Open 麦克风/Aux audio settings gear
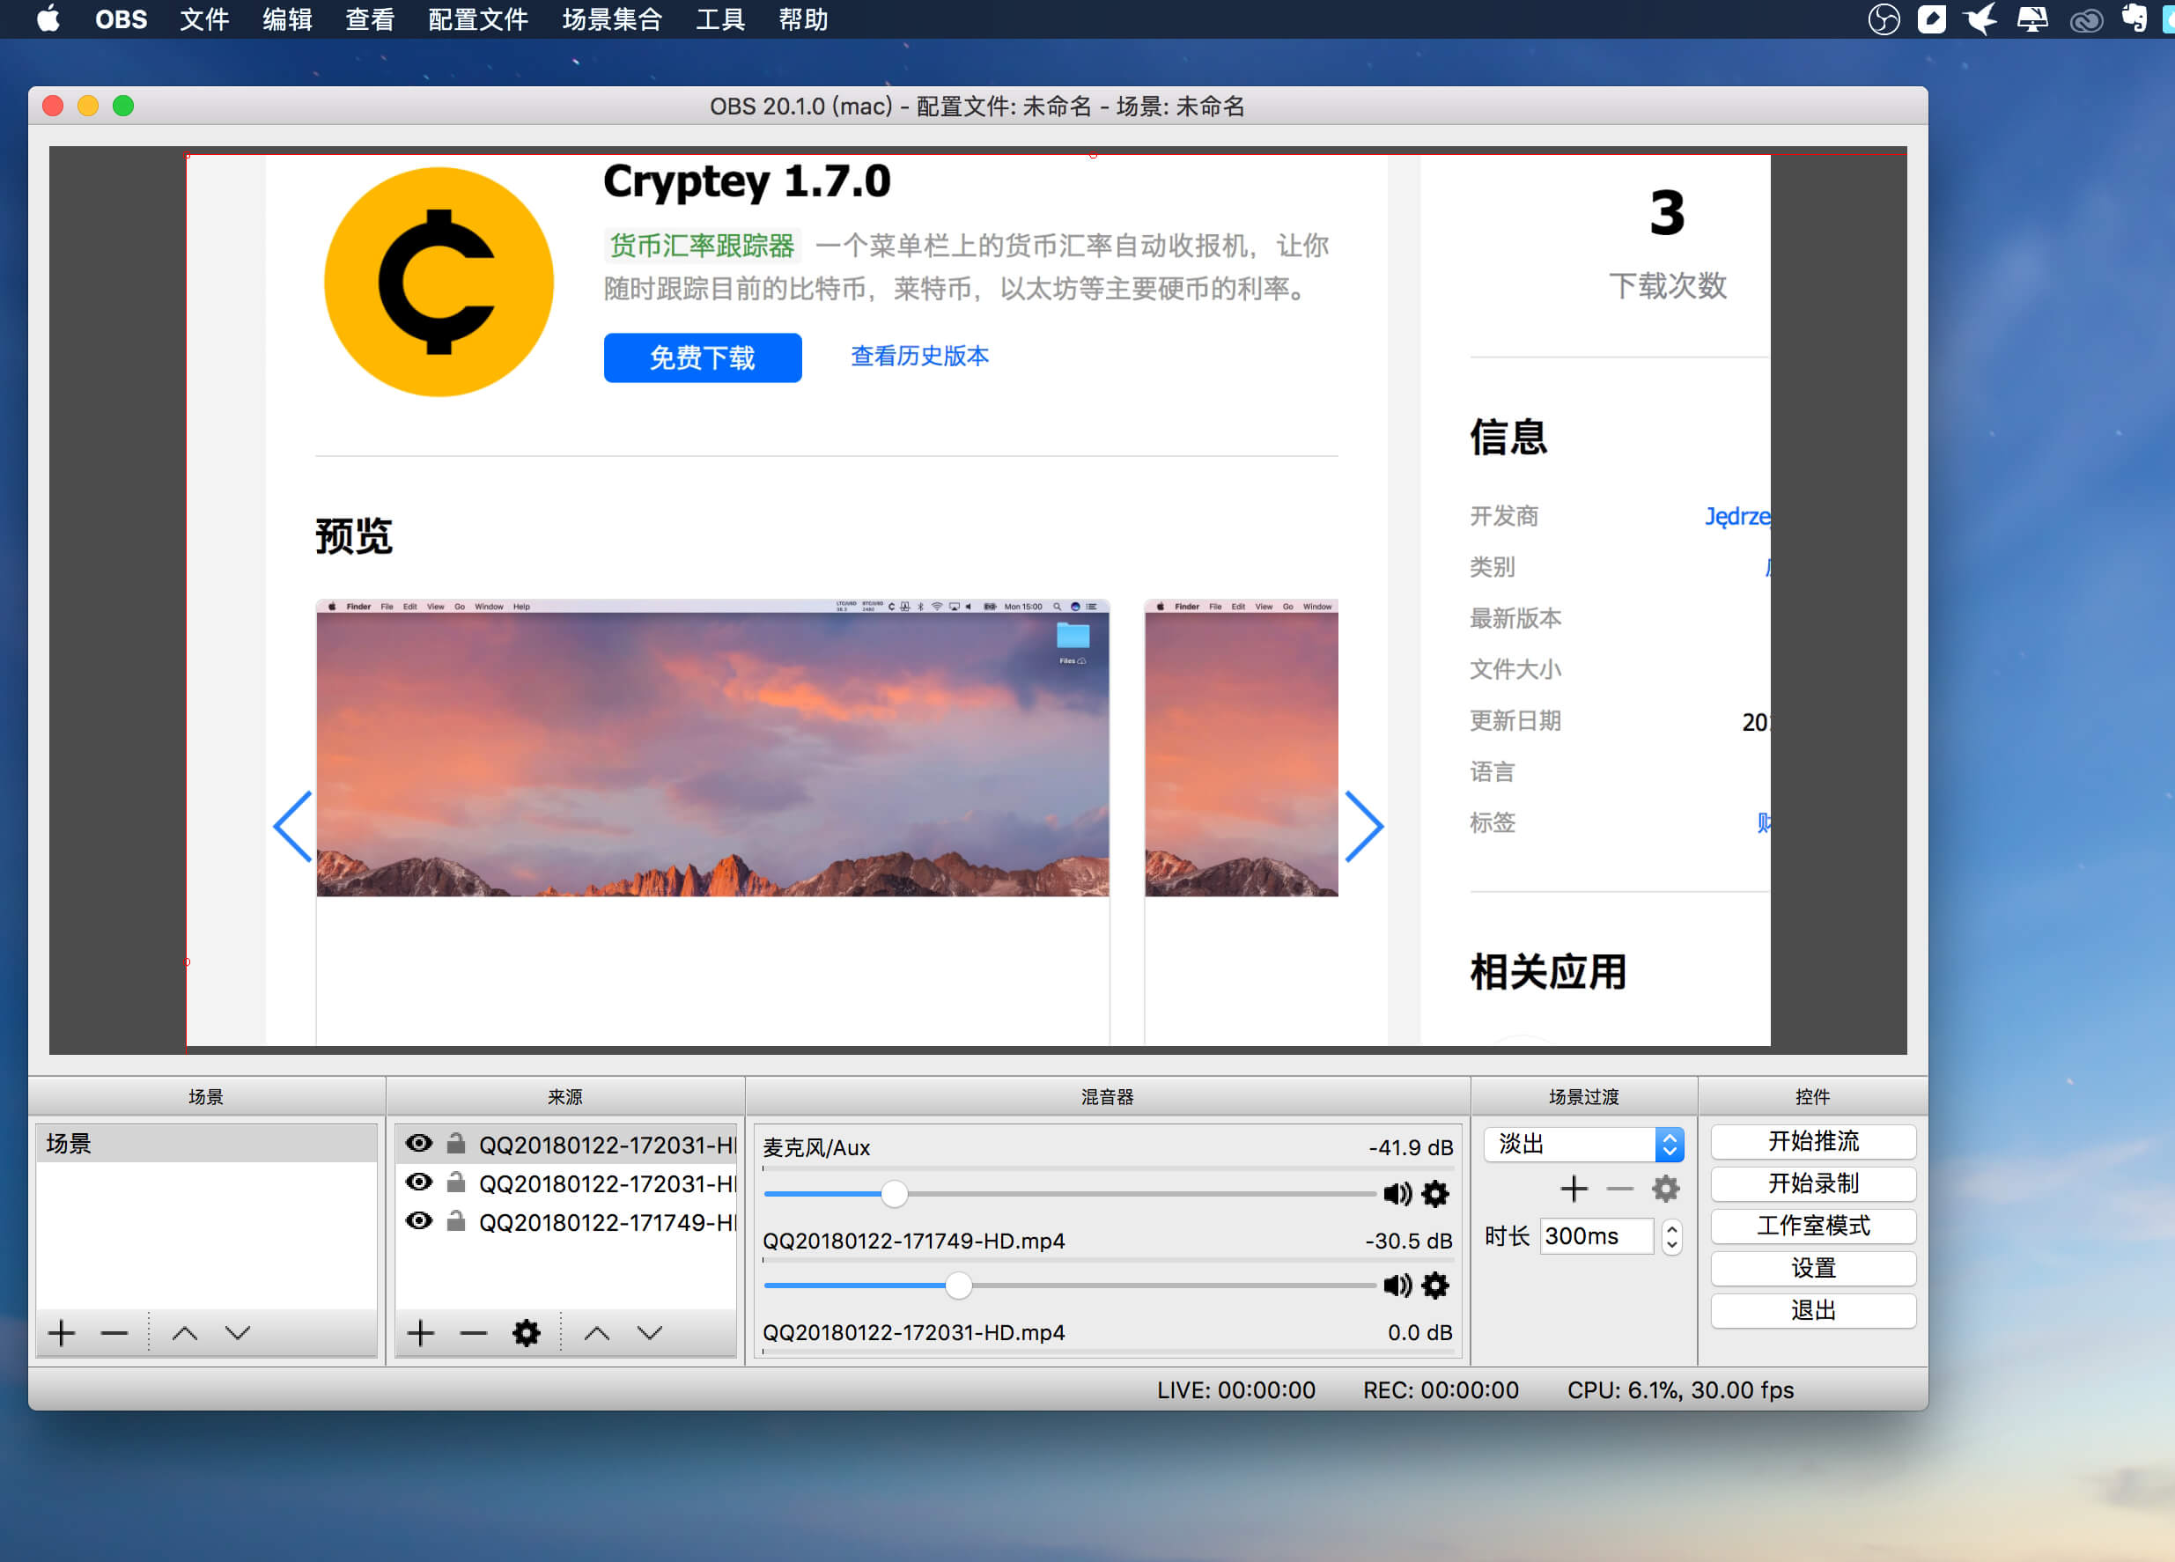The width and height of the screenshot is (2175, 1562). tap(1434, 1194)
